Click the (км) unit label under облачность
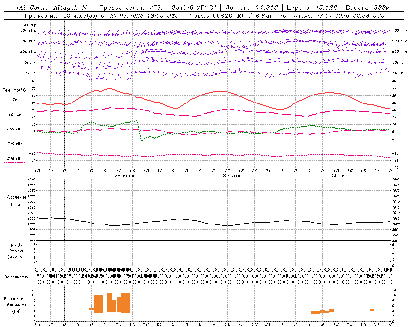Image resolution: width=409 pixels, height=327 pixels. (16, 311)
